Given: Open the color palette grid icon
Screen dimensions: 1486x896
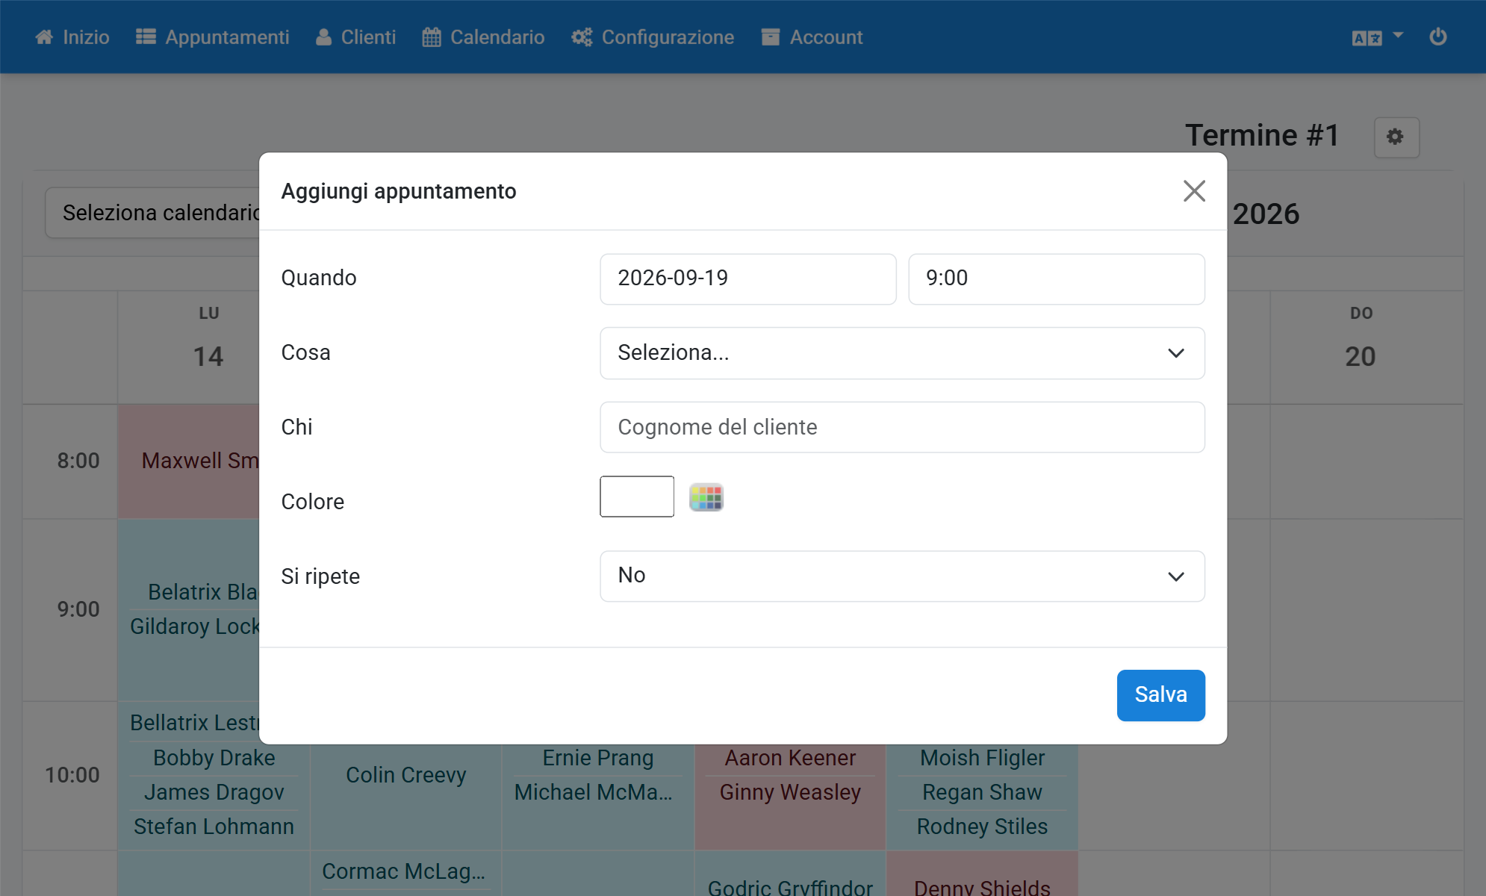Looking at the screenshot, I should (x=706, y=497).
